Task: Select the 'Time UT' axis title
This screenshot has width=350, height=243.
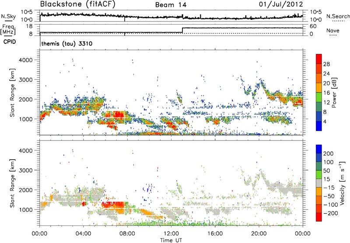Action: 171,240
